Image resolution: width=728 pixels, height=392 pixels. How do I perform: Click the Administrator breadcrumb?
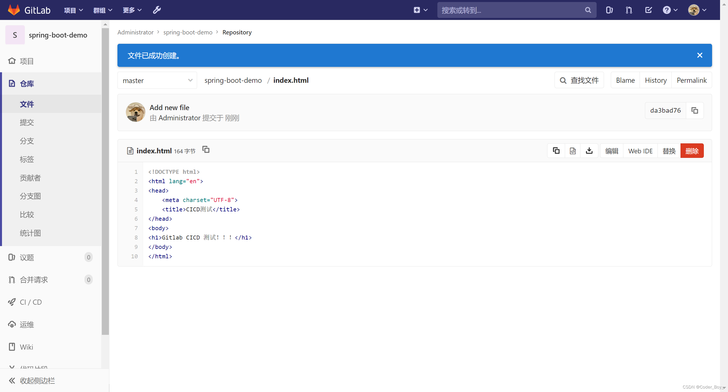coord(135,32)
